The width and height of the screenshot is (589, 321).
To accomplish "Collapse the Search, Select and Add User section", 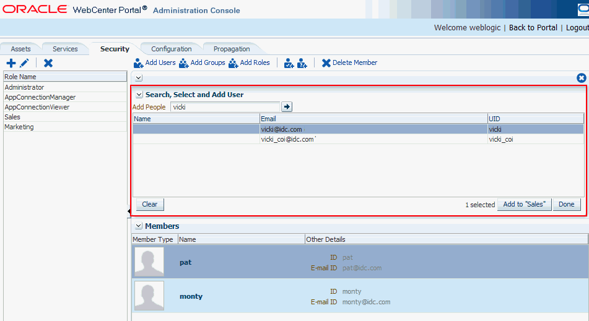I will (139, 95).
